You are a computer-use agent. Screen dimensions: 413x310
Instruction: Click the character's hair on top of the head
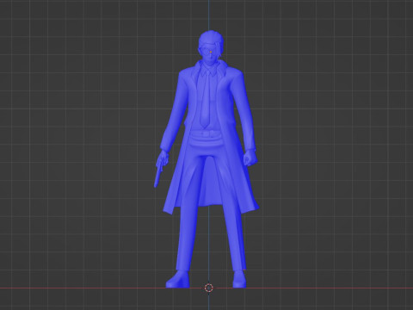click(210, 39)
